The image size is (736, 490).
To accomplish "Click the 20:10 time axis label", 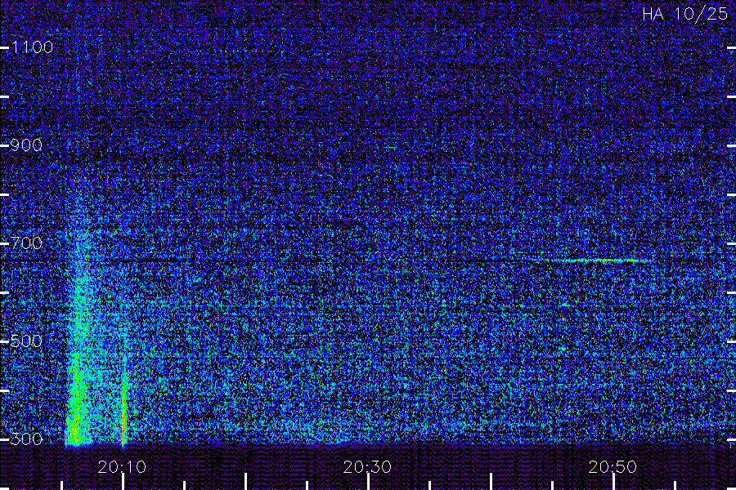I will click(122, 467).
